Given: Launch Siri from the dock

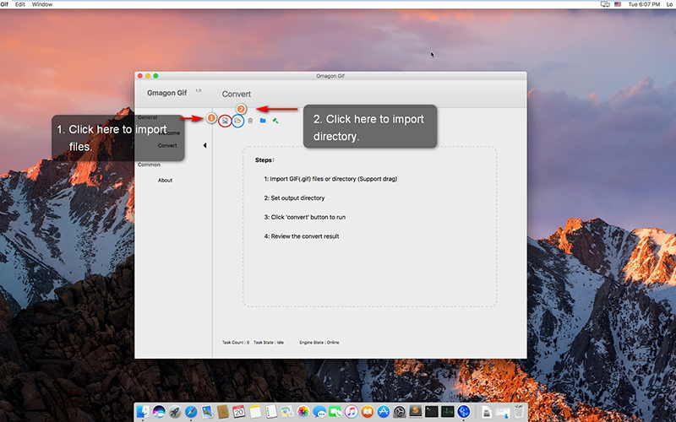Looking at the screenshot, I should point(159,412).
